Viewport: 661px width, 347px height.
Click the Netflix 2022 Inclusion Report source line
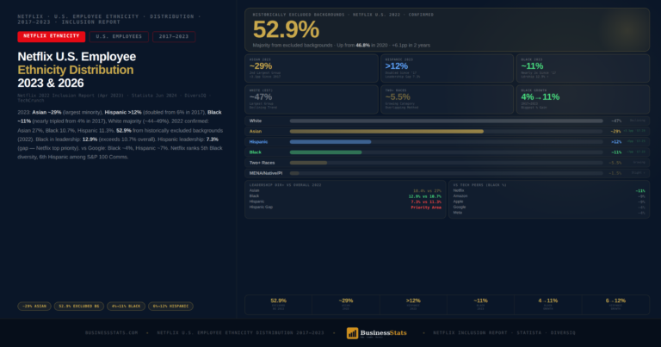click(114, 98)
